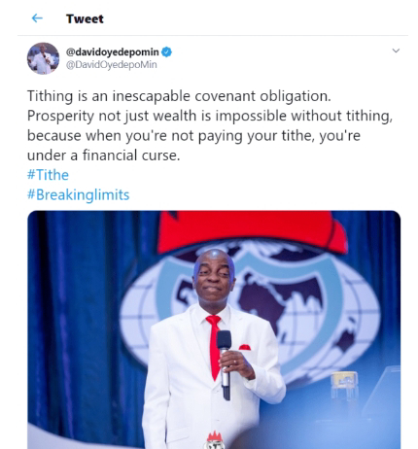Viewport: 418px width, 449px height.
Task: Click the glass cup in the photo
Action: [x=344, y=387]
